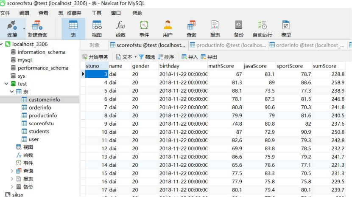Open the Favorites (收藏夹) menu

(x=74, y=13)
